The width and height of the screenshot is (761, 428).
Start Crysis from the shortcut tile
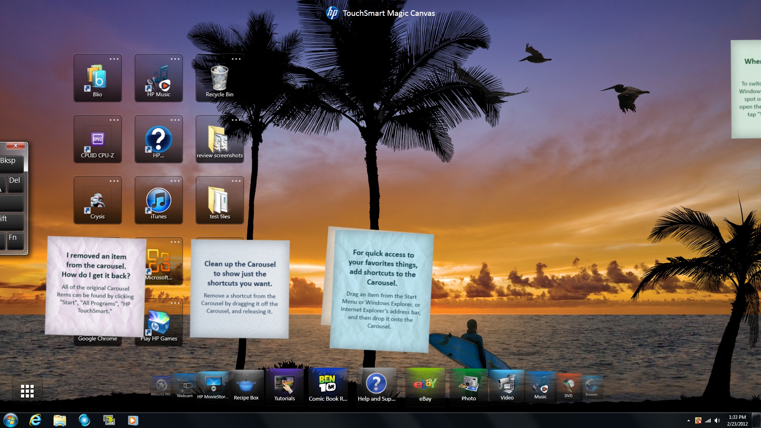(x=98, y=200)
